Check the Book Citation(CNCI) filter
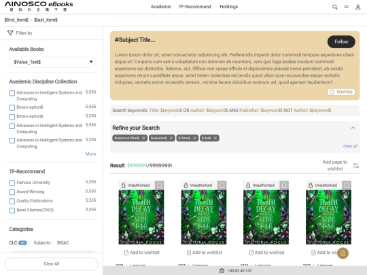 click(x=12, y=210)
